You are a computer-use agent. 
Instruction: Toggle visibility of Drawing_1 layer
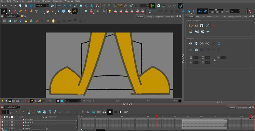[x=2, y=122]
